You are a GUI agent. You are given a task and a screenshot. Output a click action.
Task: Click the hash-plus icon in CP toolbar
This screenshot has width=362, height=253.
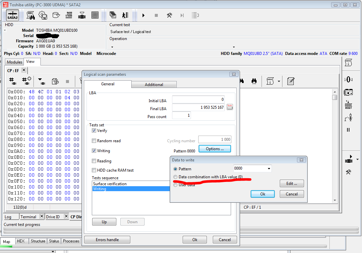pos(27,81)
